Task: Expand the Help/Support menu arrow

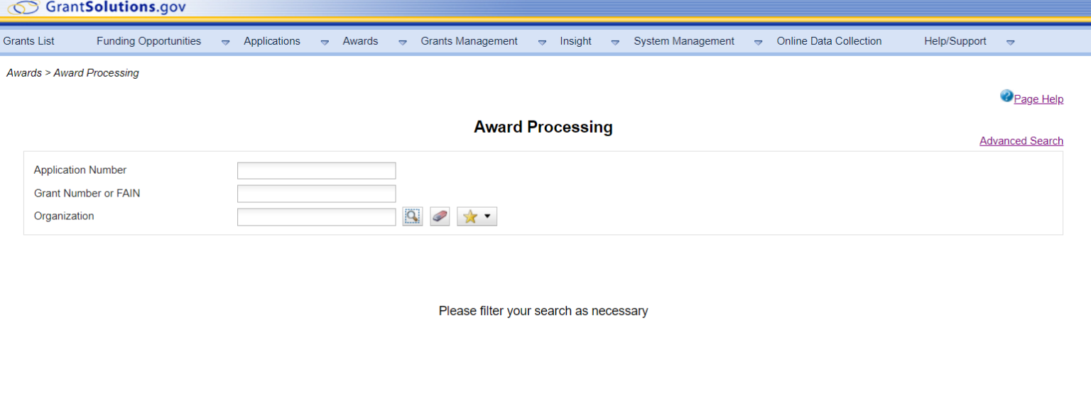Action: tap(1010, 42)
